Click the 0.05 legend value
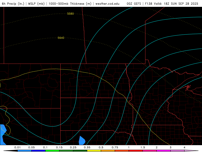The image size is (202, 152). [31, 147]
